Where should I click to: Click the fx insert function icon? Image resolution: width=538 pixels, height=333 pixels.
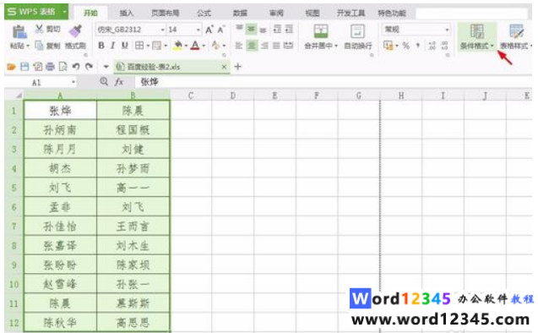[x=119, y=82]
